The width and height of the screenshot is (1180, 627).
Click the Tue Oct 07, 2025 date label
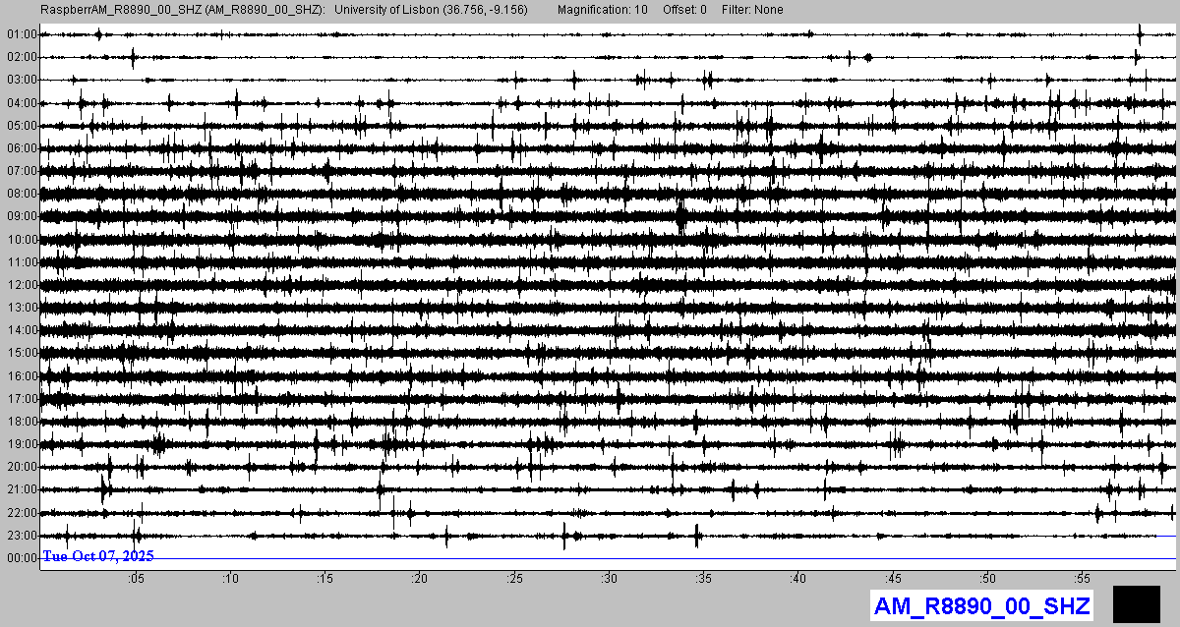98,556
